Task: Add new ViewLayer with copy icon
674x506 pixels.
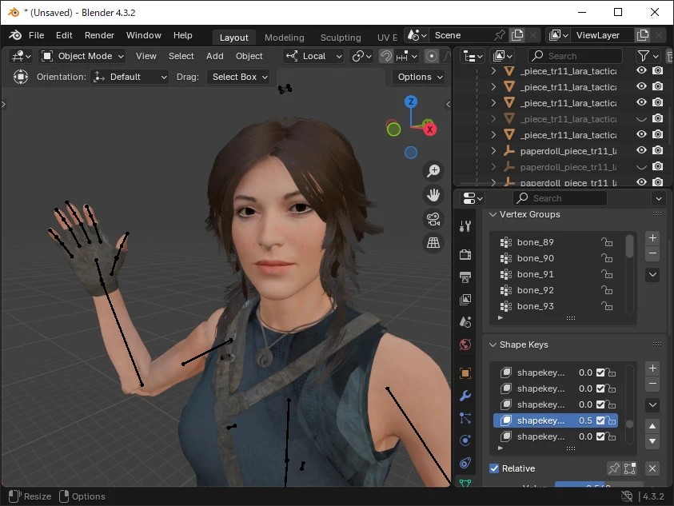Action: point(642,35)
